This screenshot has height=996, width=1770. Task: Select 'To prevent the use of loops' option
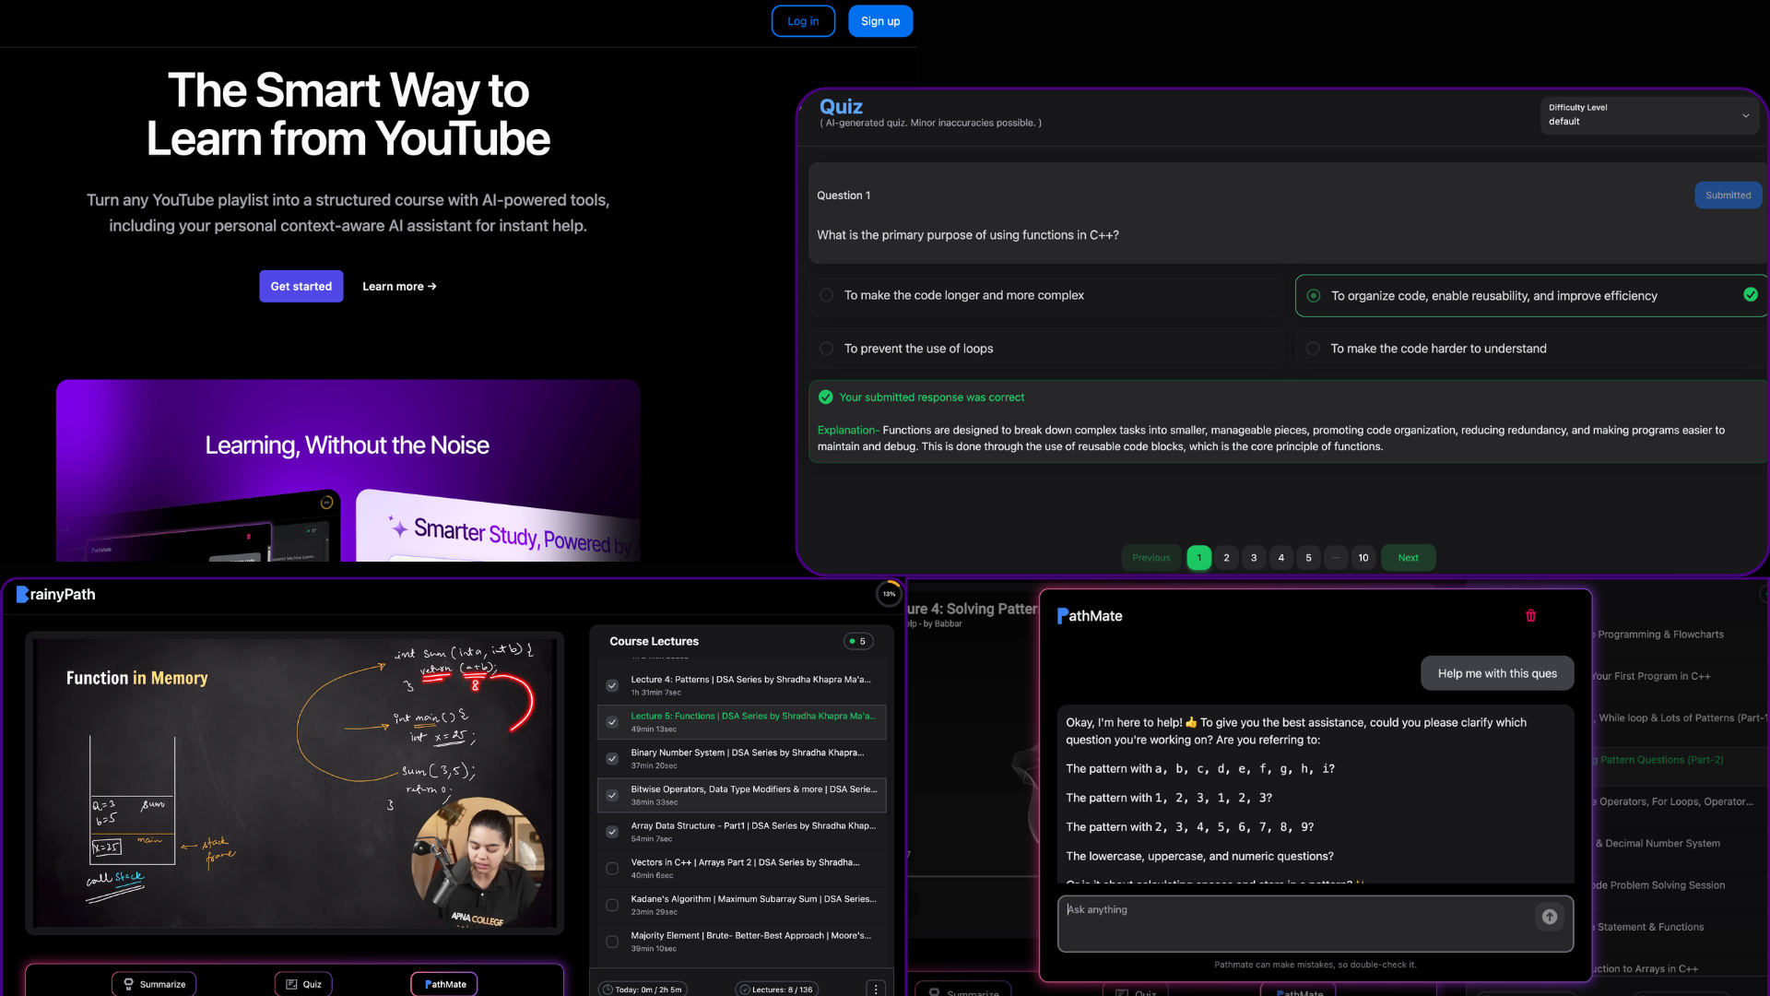point(1046,349)
